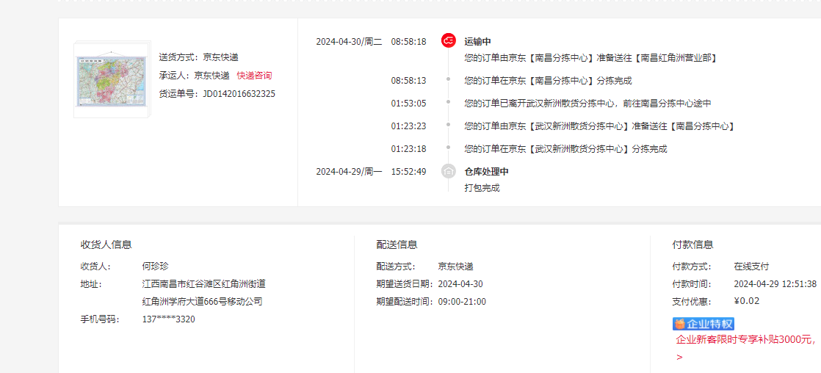Click the date 2024-04-29/周一
The height and width of the screenshot is (373, 821).
click(350, 172)
